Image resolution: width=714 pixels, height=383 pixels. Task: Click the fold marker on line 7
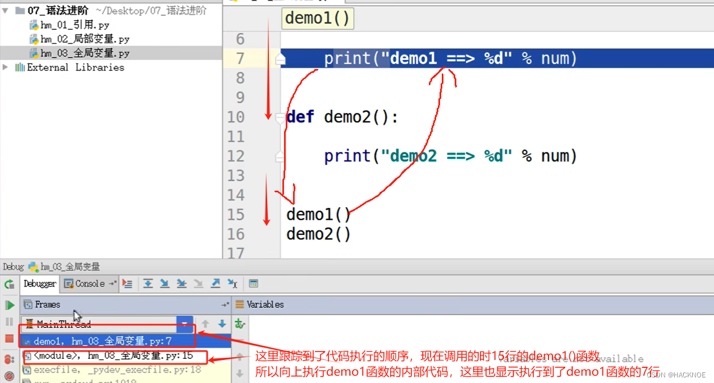(x=280, y=58)
